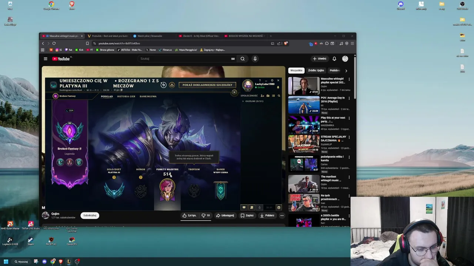Screen dimensions: 474x266
Task: Click the YouTube search magnifier button
Action: coord(243,59)
